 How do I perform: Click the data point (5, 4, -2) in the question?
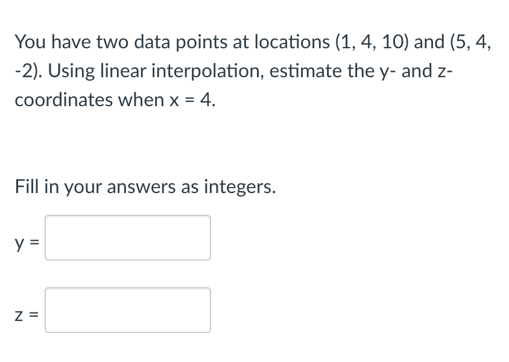tap(470, 41)
